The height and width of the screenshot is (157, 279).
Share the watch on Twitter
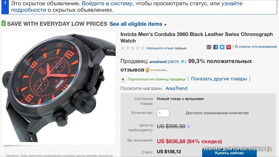coord(222,47)
